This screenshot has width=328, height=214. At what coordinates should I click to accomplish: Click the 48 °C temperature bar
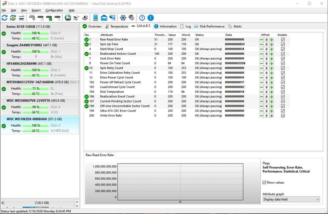pyautogui.click(x=36, y=38)
